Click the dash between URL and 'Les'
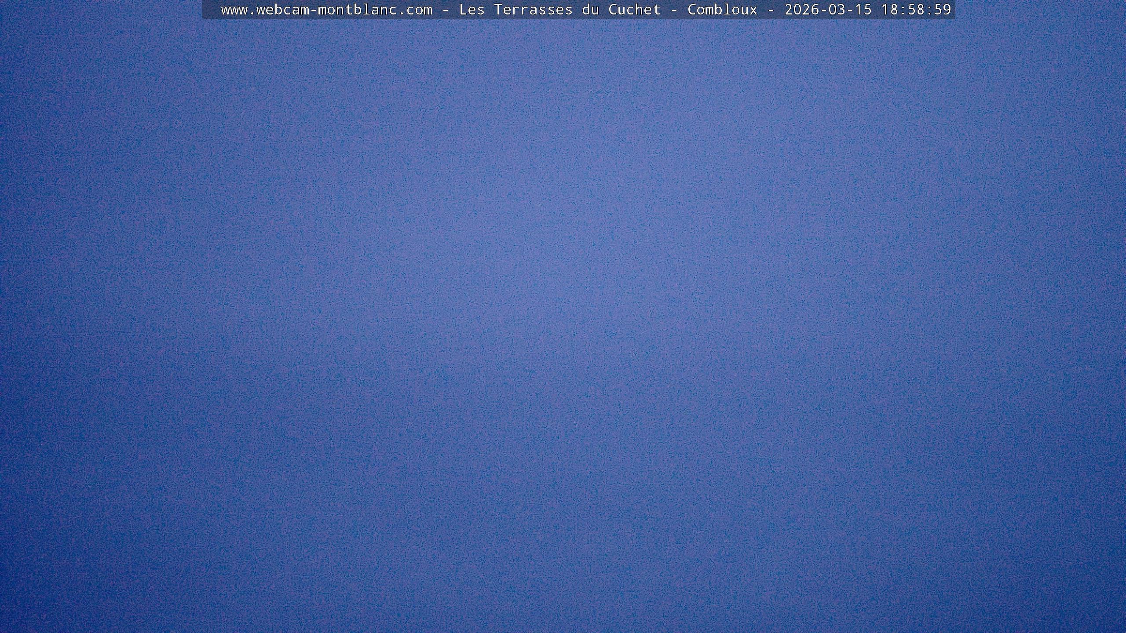The image size is (1126, 633). pyautogui.click(x=445, y=10)
